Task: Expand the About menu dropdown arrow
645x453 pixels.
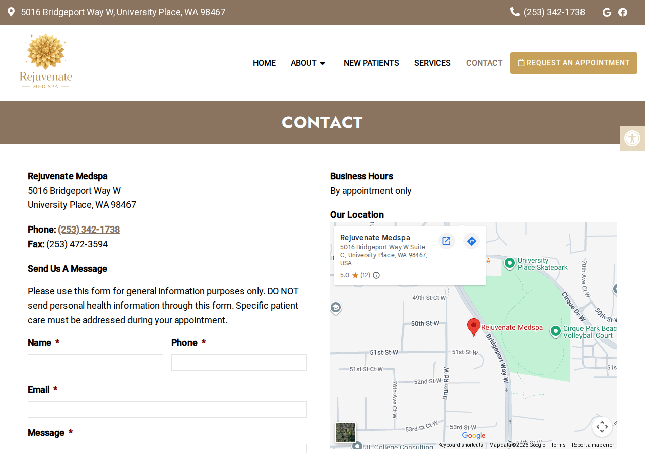Action: [x=322, y=63]
